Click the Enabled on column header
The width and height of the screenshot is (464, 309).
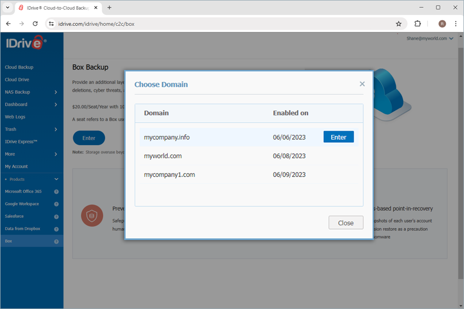[x=291, y=113]
